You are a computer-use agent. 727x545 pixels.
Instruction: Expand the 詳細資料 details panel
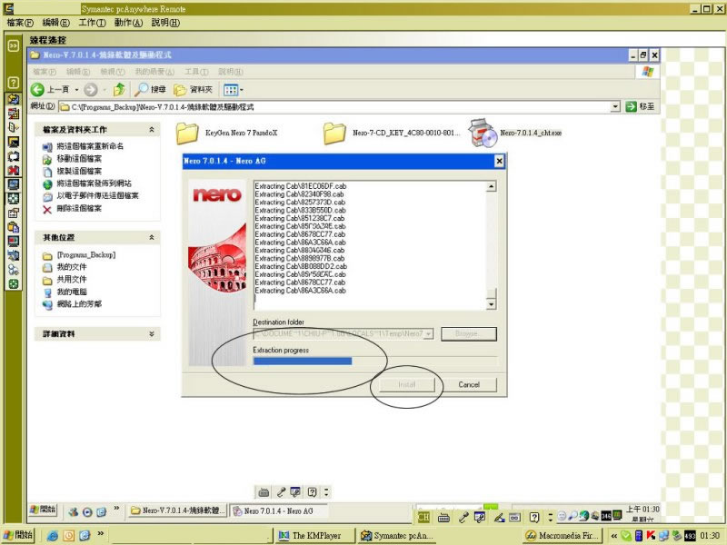pyautogui.click(x=152, y=333)
